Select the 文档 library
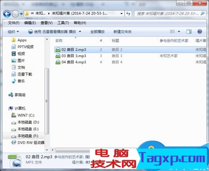This screenshot has height=171, width=209. (x=18, y=67)
